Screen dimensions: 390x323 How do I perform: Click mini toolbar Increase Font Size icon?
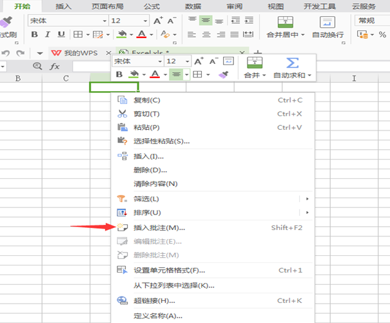[199, 61]
